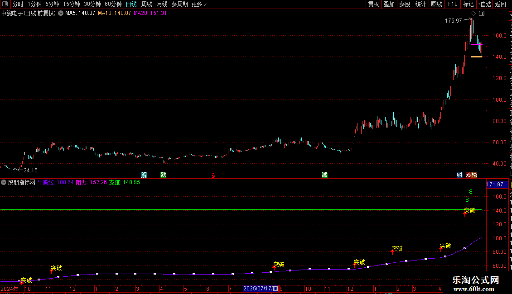Switch to 周线 weekly chart

tap(147, 4)
